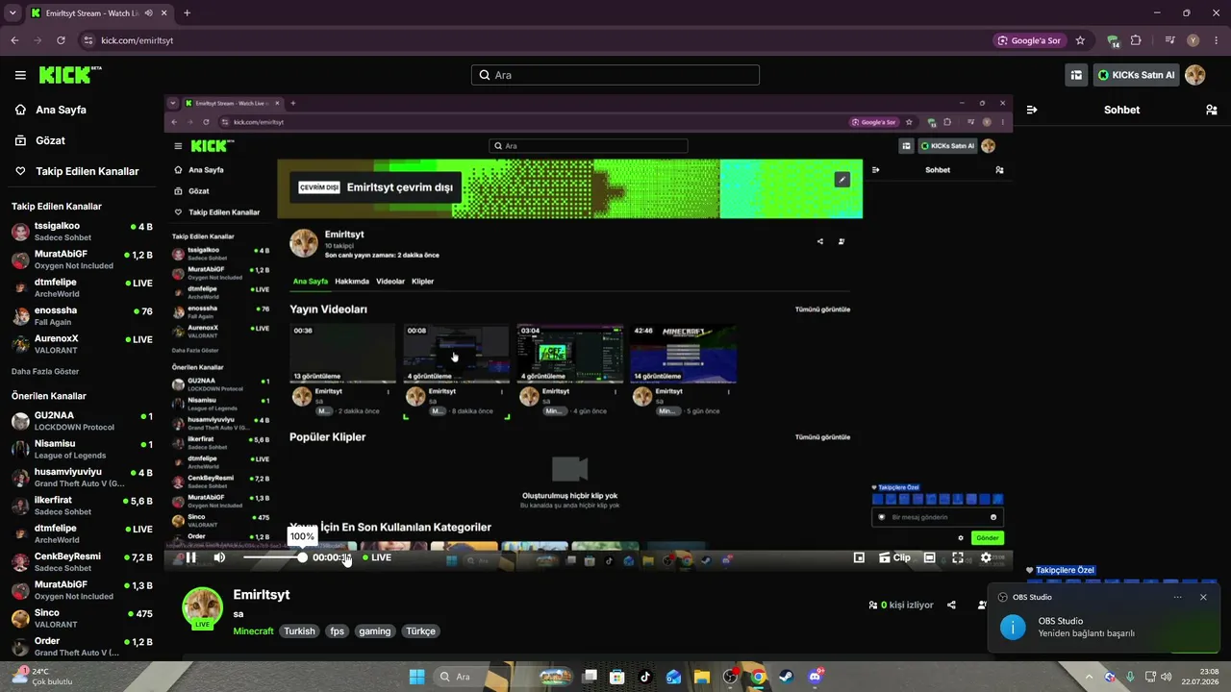Open Sinco VALORANT channel

(x=83, y=618)
